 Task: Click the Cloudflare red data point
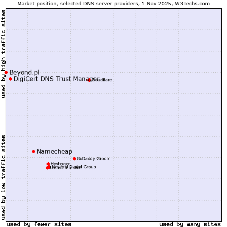click(x=89, y=80)
